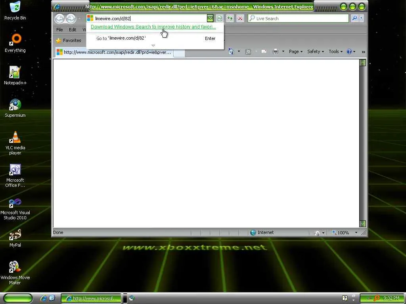The image size is (406, 304).
Task: Click the Print icon in command bar
Action: click(x=276, y=52)
